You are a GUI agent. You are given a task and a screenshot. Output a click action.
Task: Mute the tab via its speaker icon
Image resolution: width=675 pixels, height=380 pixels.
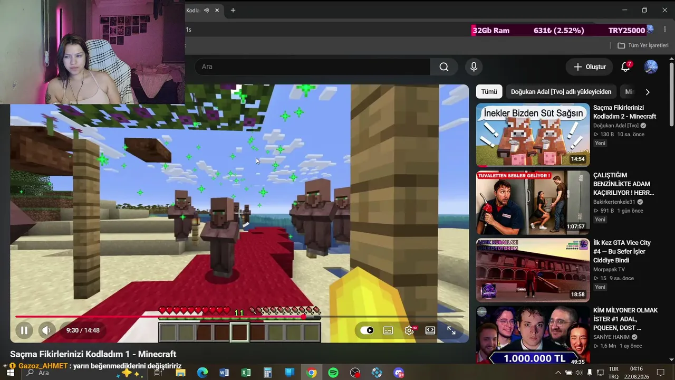pos(207,11)
